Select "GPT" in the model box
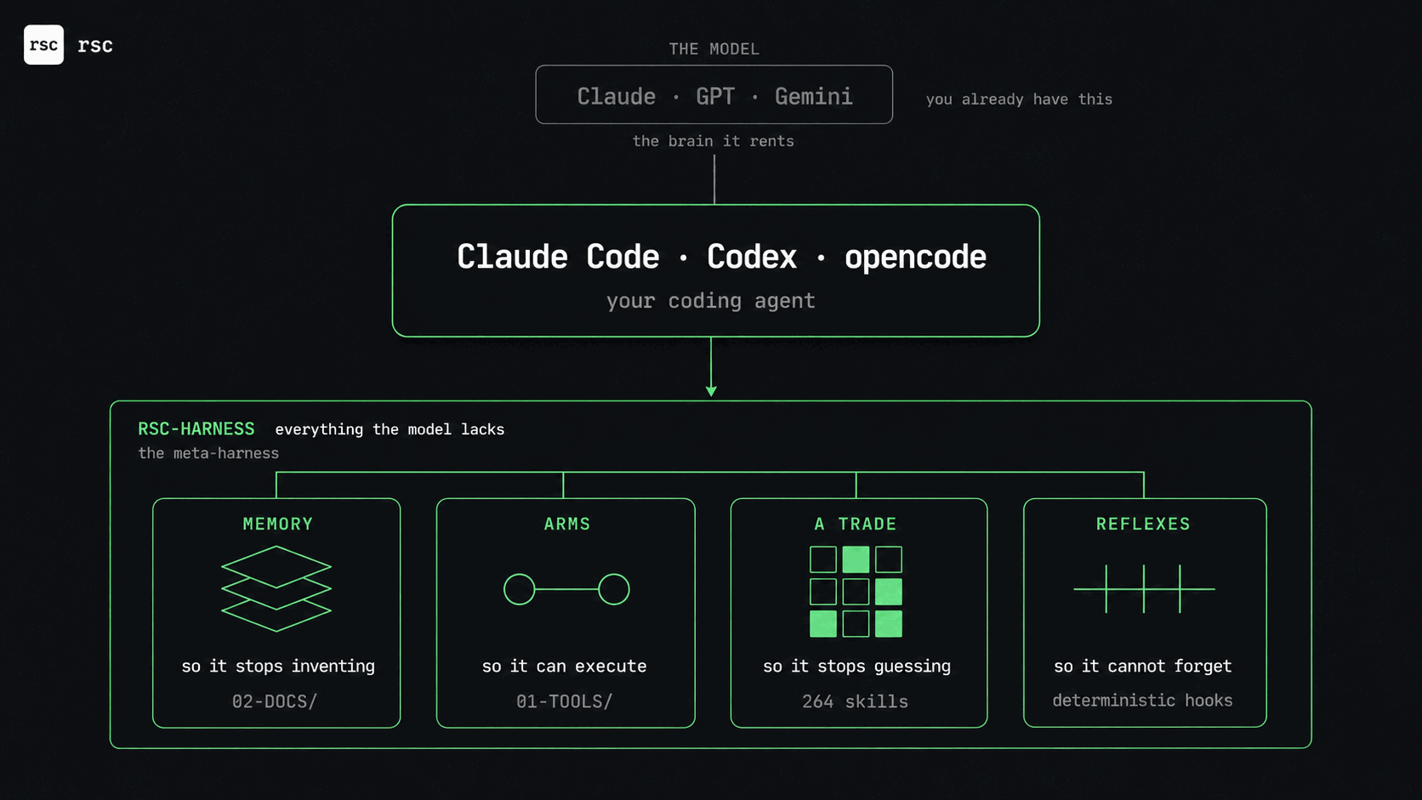This screenshot has width=1422, height=800. pyautogui.click(x=715, y=96)
